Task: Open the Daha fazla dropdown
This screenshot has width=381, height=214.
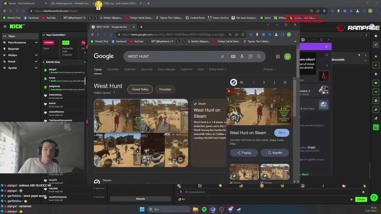Action: pos(218,69)
